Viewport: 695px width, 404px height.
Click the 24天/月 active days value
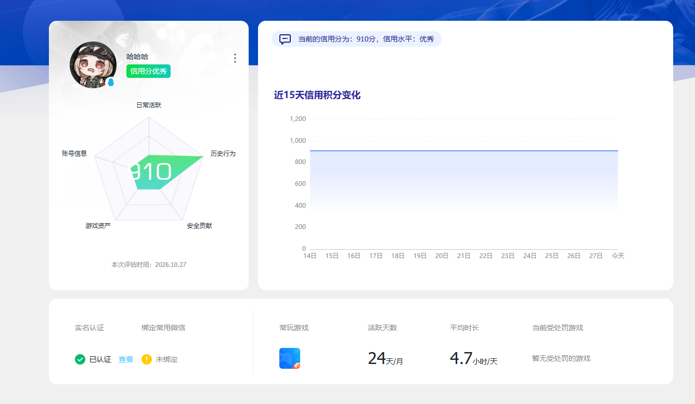coord(385,359)
